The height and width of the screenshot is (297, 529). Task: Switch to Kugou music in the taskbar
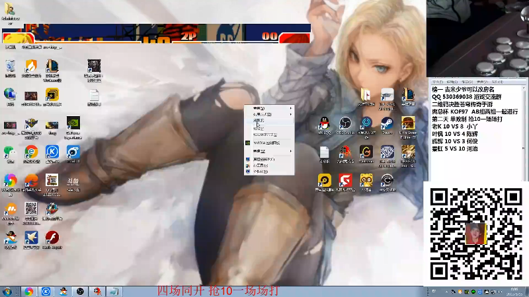click(46, 291)
